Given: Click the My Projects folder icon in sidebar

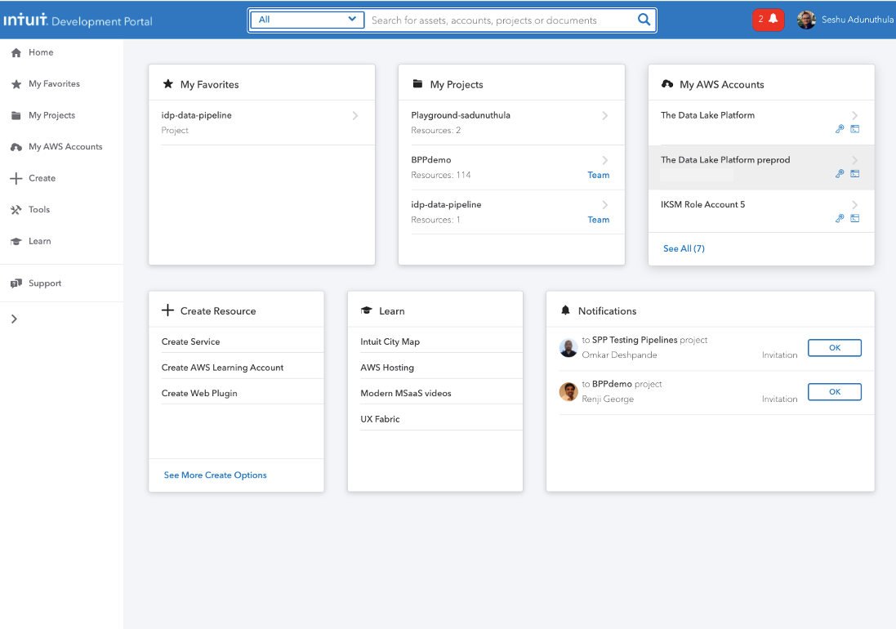Looking at the screenshot, I should [16, 115].
